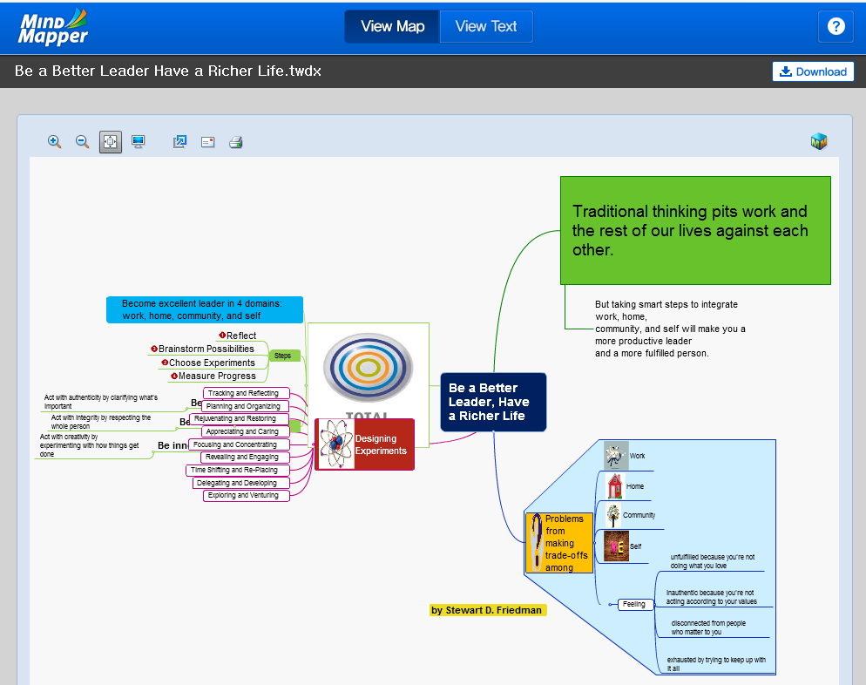Select the green Steps node
This screenshot has width=866, height=685.
283,356
